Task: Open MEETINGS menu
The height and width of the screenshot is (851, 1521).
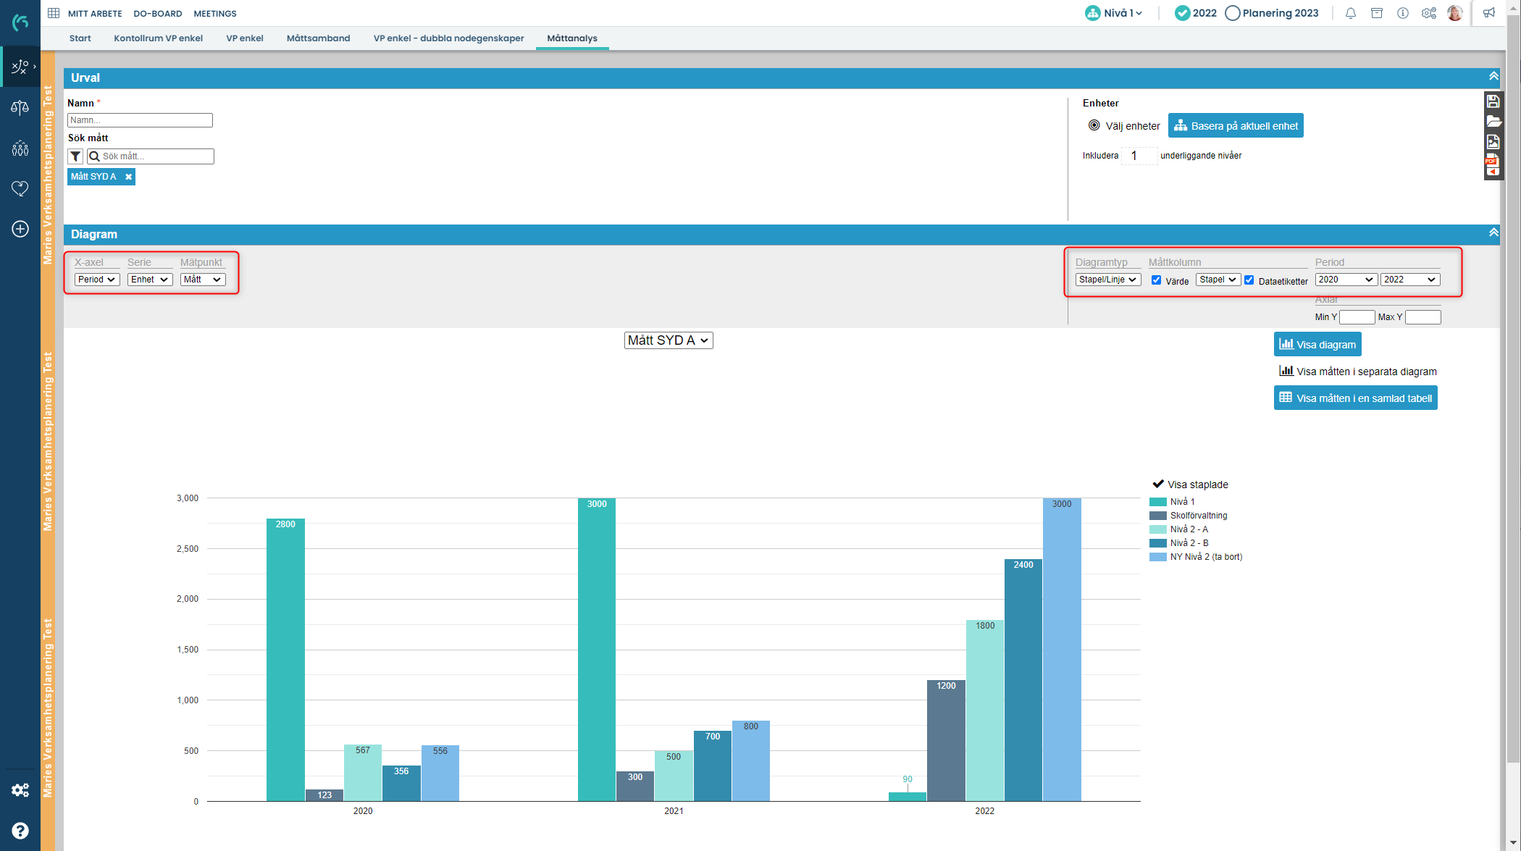Action: coord(215,14)
